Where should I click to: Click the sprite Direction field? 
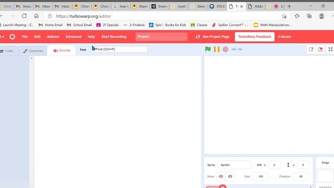click(x=301, y=177)
